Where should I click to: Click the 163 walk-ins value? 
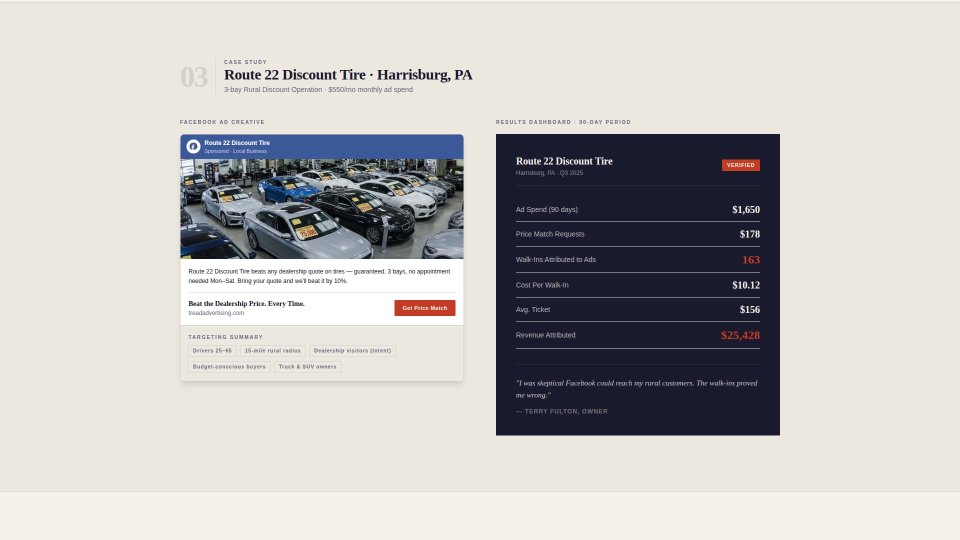coord(750,259)
